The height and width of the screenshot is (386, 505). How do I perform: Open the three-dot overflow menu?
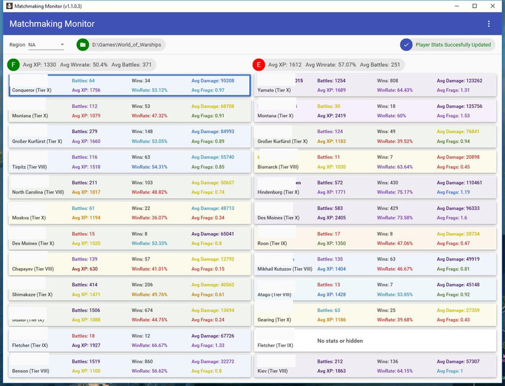[x=488, y=24]
